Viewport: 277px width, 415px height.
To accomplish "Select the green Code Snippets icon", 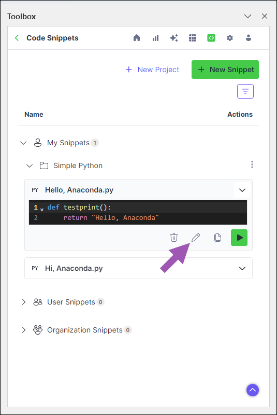I will [x=211, y=38].
